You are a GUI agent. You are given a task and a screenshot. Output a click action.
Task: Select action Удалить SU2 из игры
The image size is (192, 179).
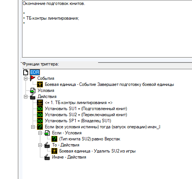click(x=97, y=151)
